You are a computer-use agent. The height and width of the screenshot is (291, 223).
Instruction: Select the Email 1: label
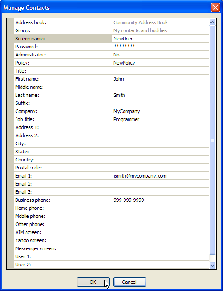click(63, 176)
